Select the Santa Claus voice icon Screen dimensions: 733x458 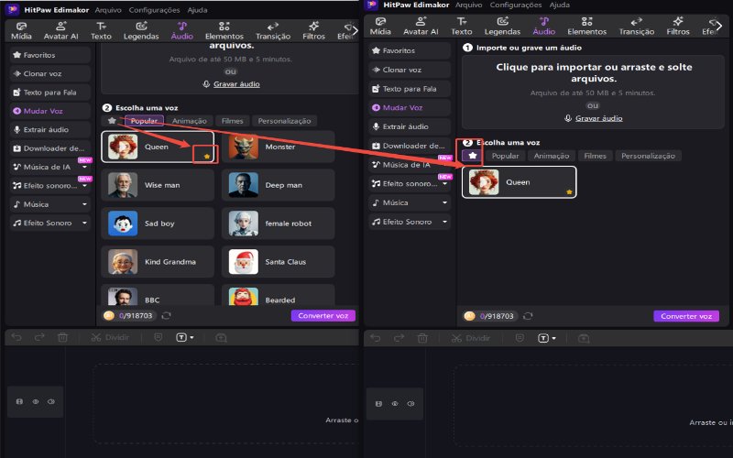tap(243, 261)
